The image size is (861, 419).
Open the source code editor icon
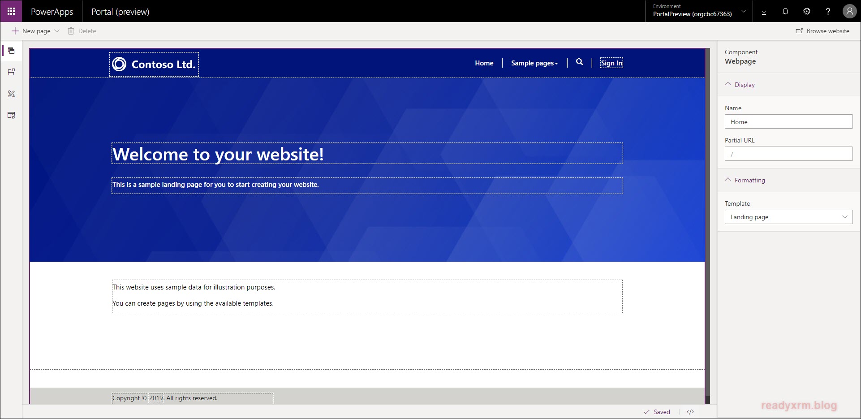690,412
